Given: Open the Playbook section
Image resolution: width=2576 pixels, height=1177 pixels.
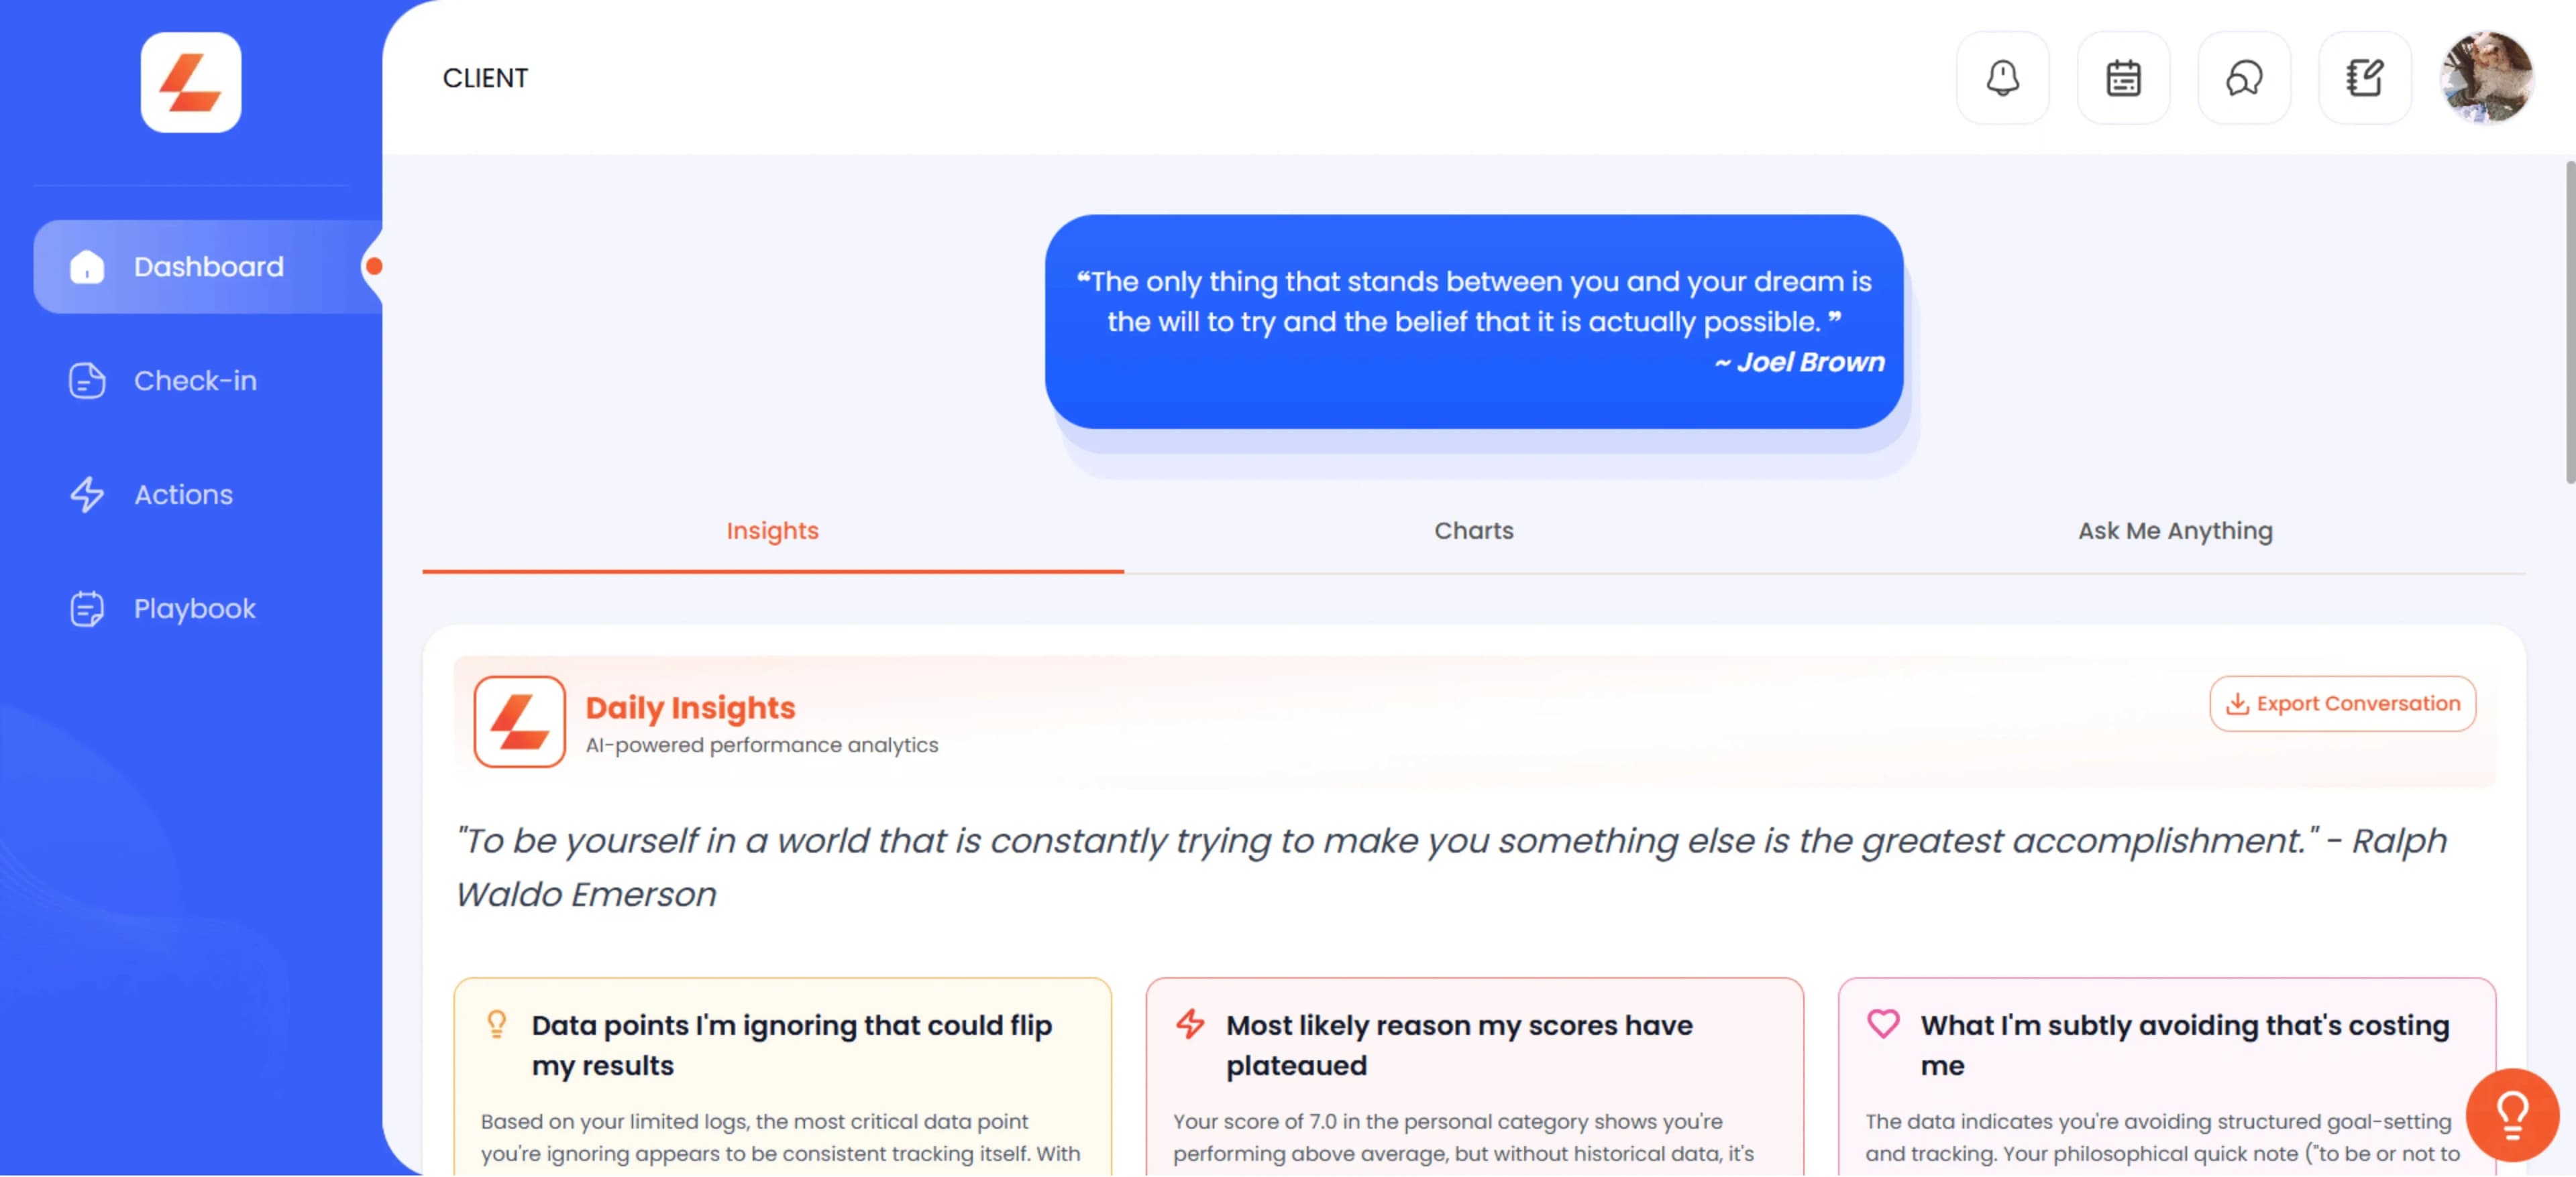Looking at the screenshot, I should pos(194,609).
